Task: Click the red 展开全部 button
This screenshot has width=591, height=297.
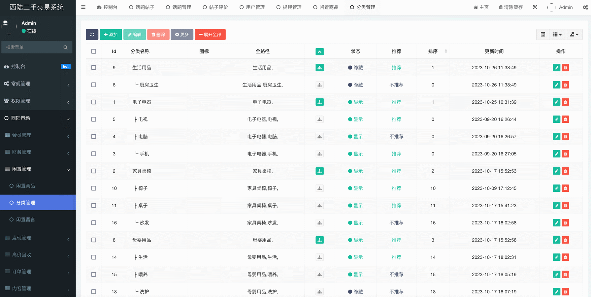Action: [210, 34]
